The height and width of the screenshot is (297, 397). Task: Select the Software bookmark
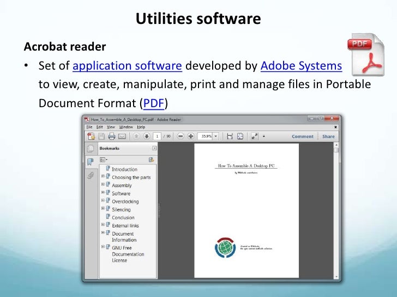coord(121,194)
